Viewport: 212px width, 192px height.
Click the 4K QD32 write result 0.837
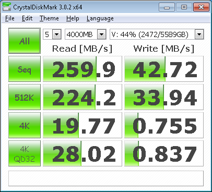point(164,153)
